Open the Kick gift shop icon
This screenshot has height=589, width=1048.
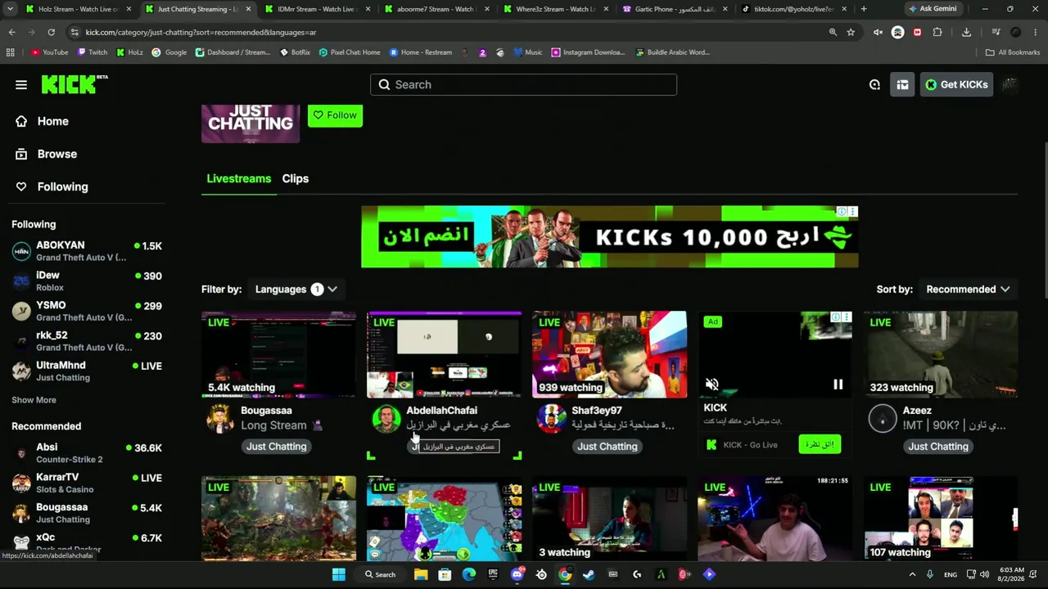click(x=902, y=84)
